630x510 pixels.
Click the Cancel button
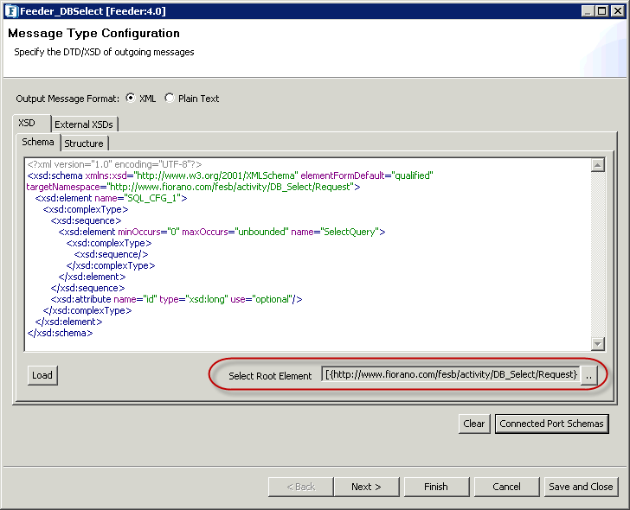click(506, 487)
